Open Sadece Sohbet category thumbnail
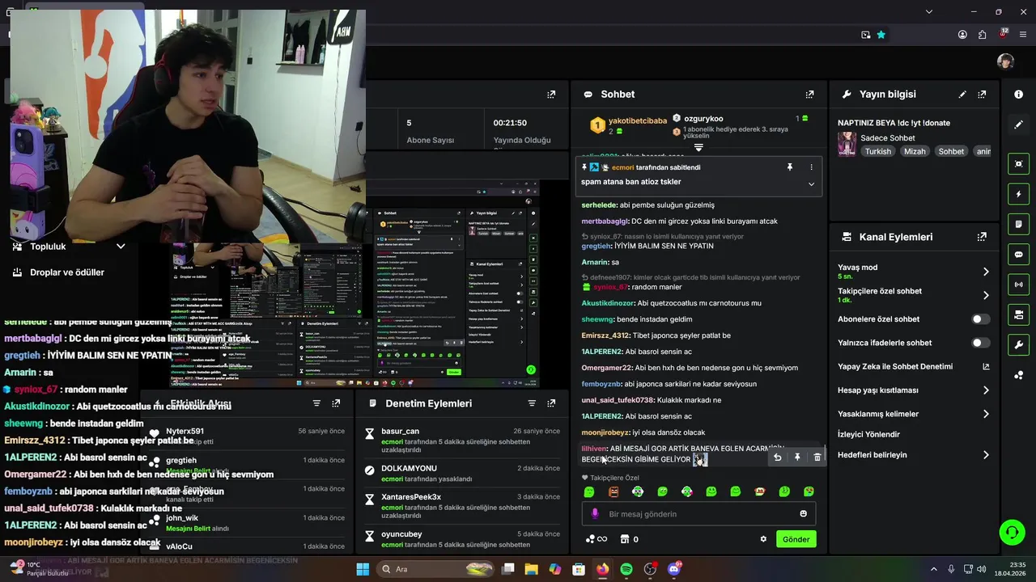 point(847,144)
